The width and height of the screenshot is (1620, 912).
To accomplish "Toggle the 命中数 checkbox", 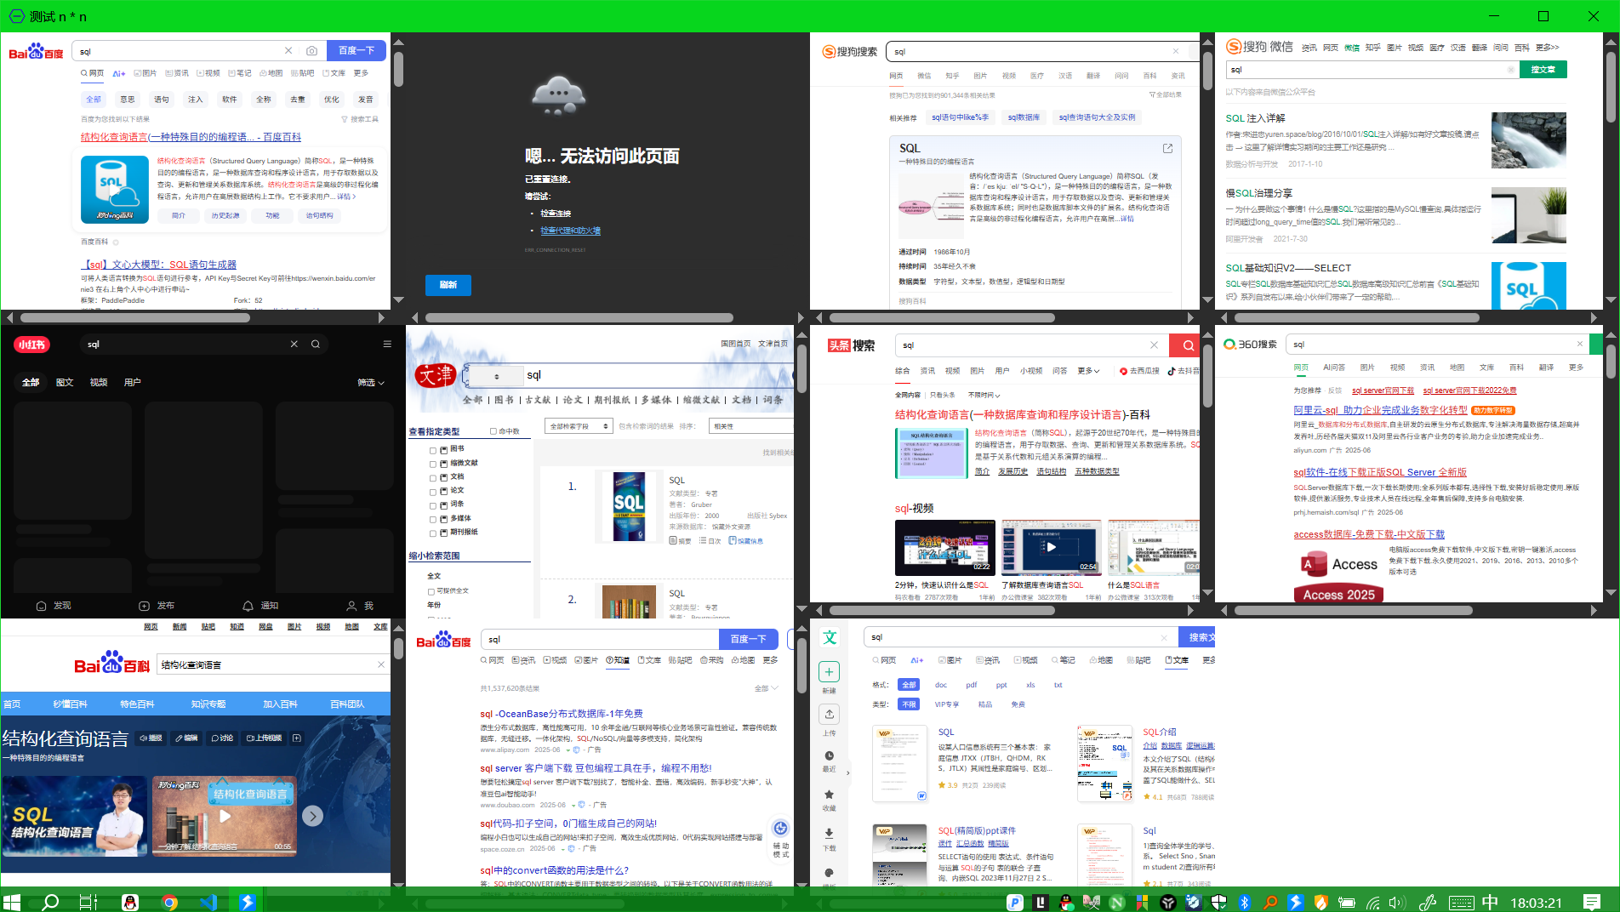I will coord(493,431).
